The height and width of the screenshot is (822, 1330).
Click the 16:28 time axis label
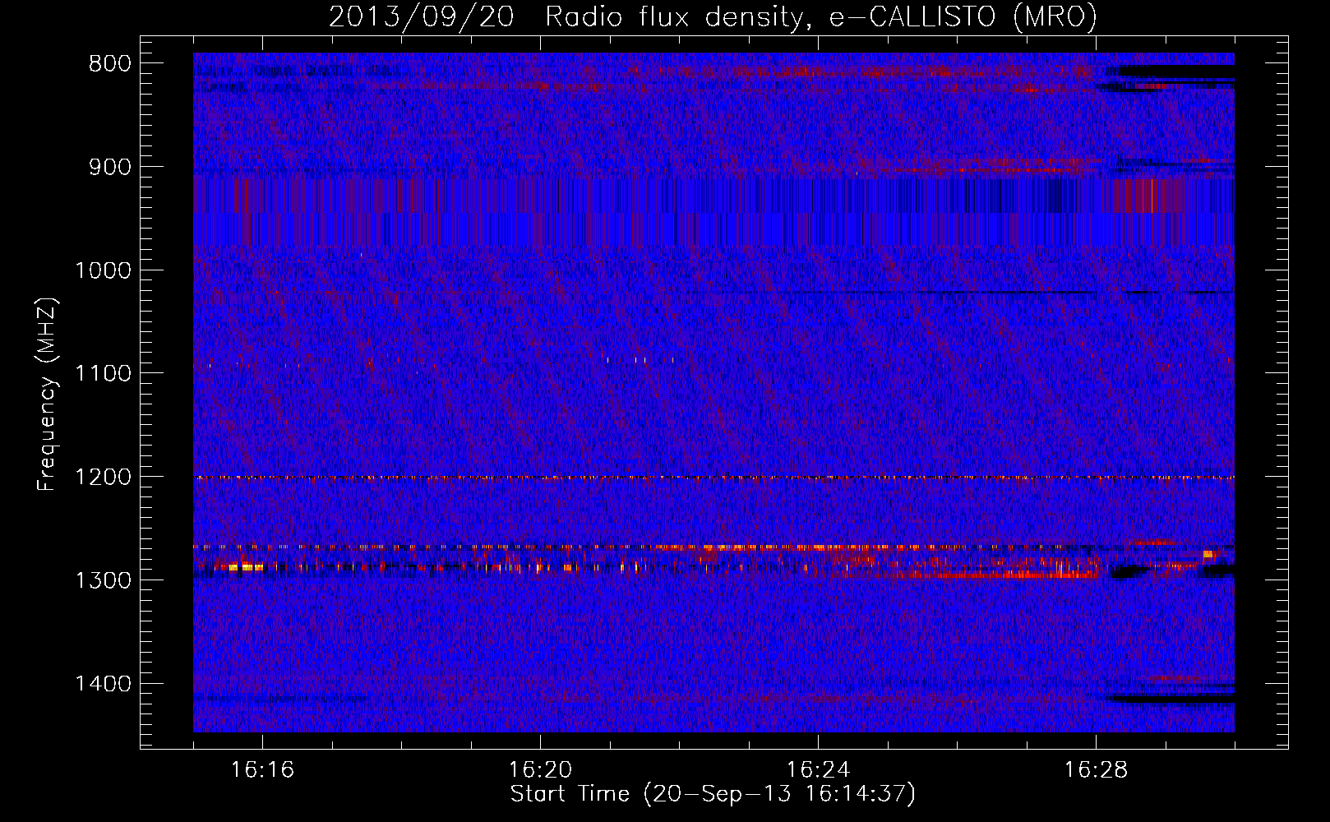click(1096, 770)
